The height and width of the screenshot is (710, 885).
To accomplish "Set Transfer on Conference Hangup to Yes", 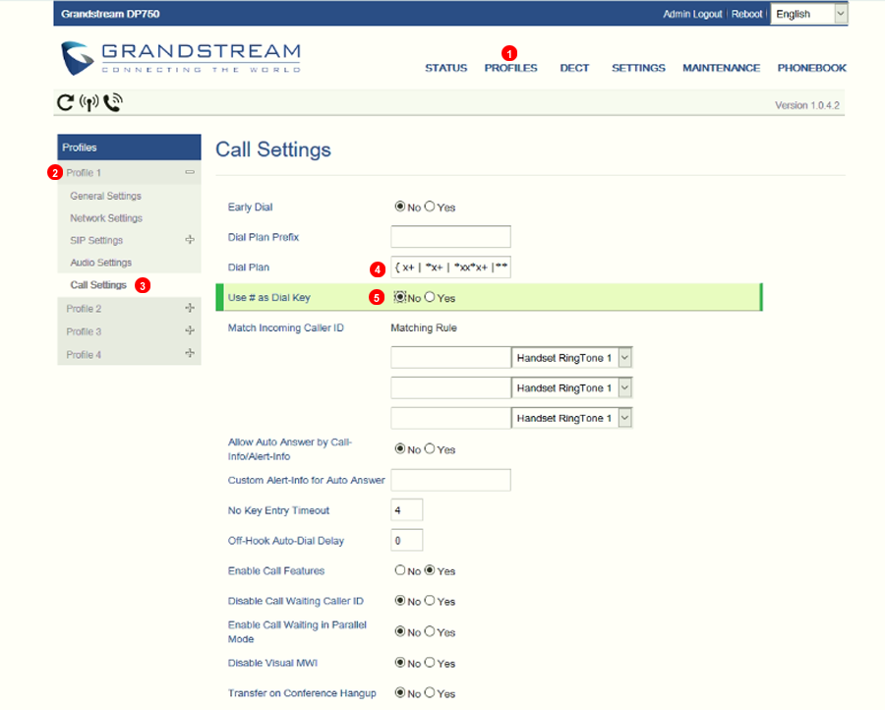I will pos(430,692).
